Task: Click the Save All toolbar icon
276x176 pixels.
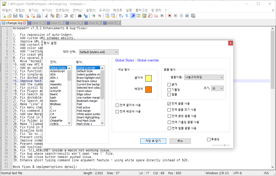Action: tap(21, 16)
